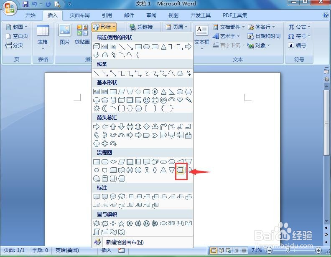Image resolution: width=331 pixels, height=257 pixels.
Task: Select the smiley face shape
Action: coord(147,100)
